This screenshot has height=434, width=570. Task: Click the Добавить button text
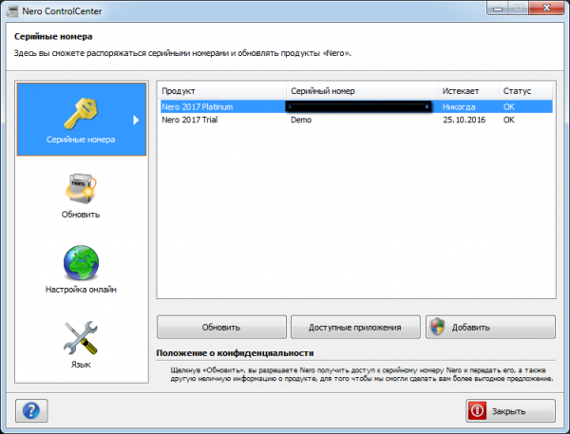[471, 328]
